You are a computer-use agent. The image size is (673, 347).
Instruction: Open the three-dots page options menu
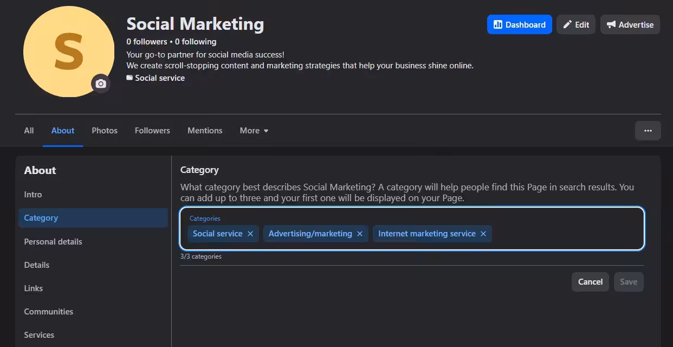click(648, 131)
